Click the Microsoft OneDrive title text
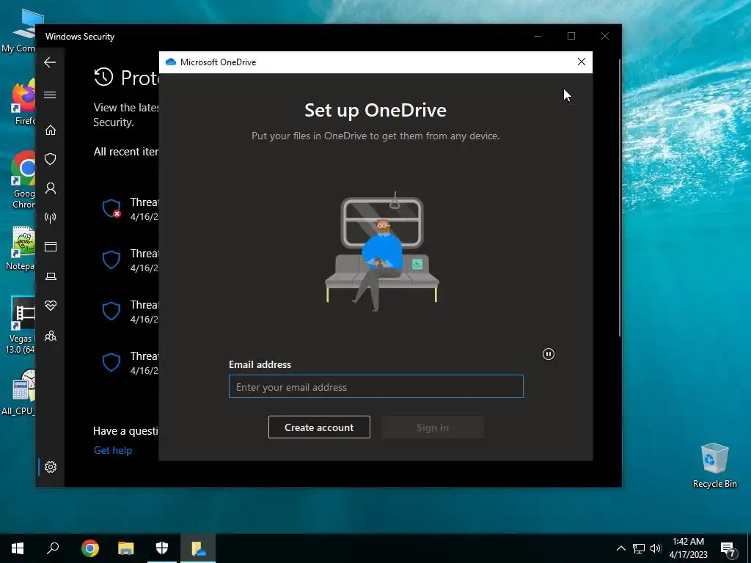 pyautogui.click(x=218, y=62)
